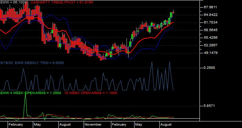Click the November timeline label
This screenshot has height=128, width=242.
(93, 125)
